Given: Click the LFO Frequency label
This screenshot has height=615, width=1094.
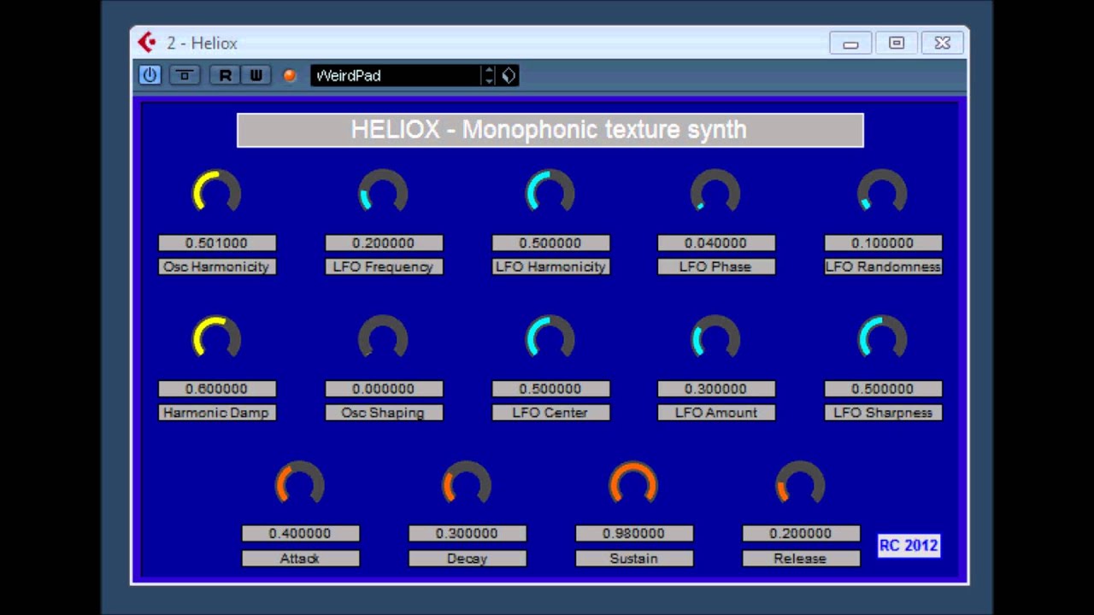Looking at the screenshot, I should [384, 266].
